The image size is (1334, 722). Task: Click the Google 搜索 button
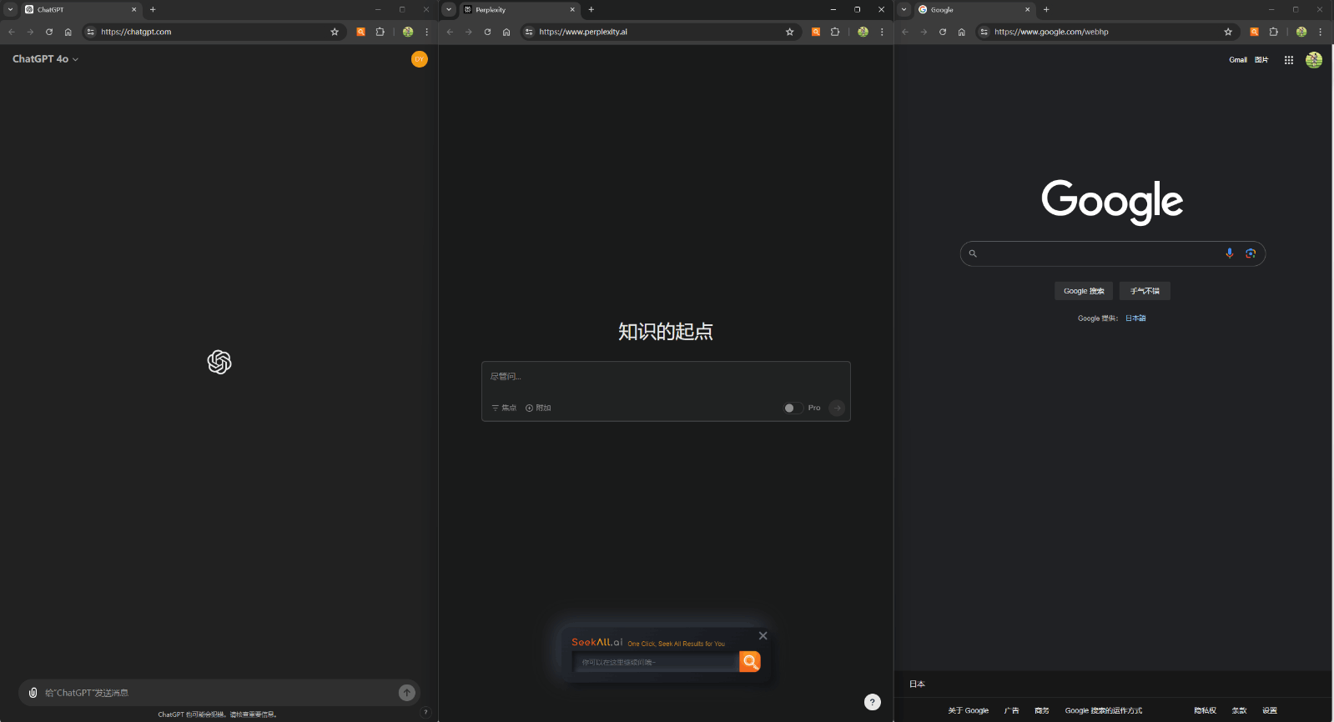click(1084, 291)
